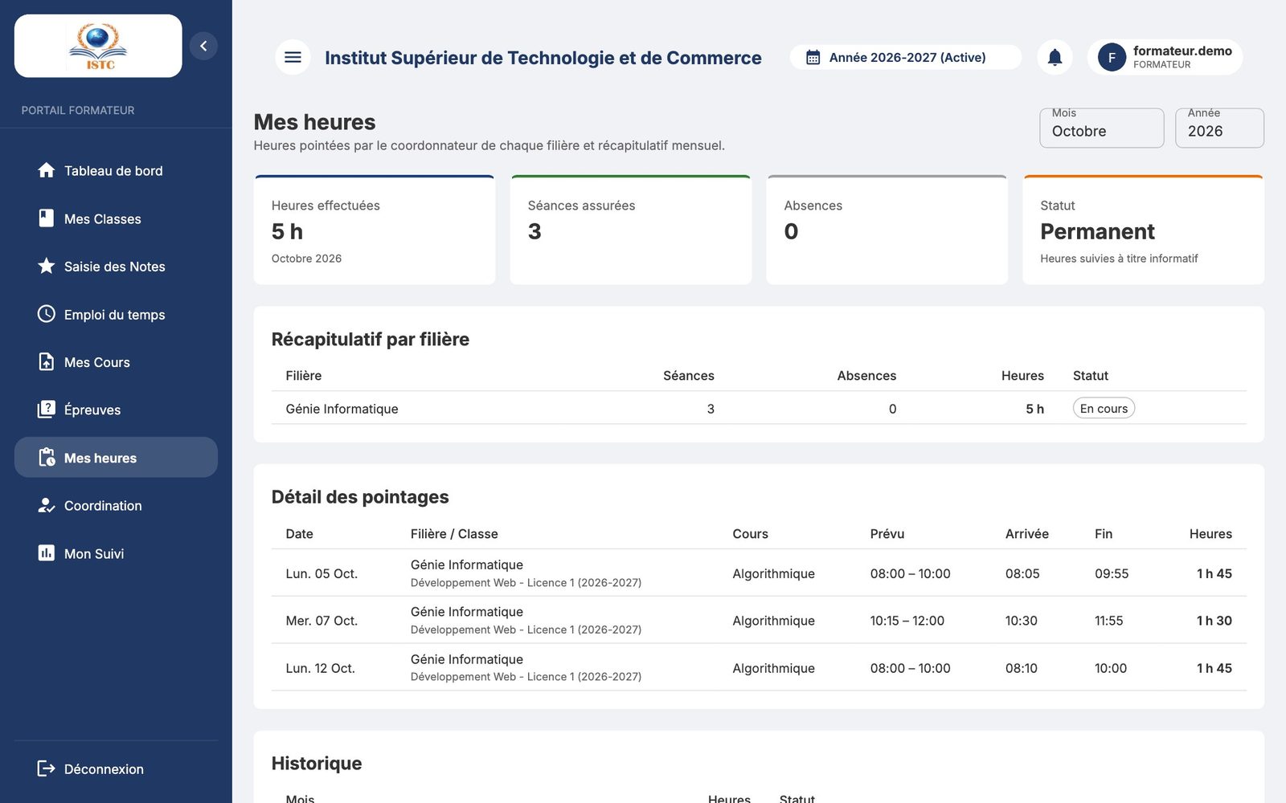Click the star icon for Saisie des Notes
Screen dimensions: 1286x803
coord(47,266)
